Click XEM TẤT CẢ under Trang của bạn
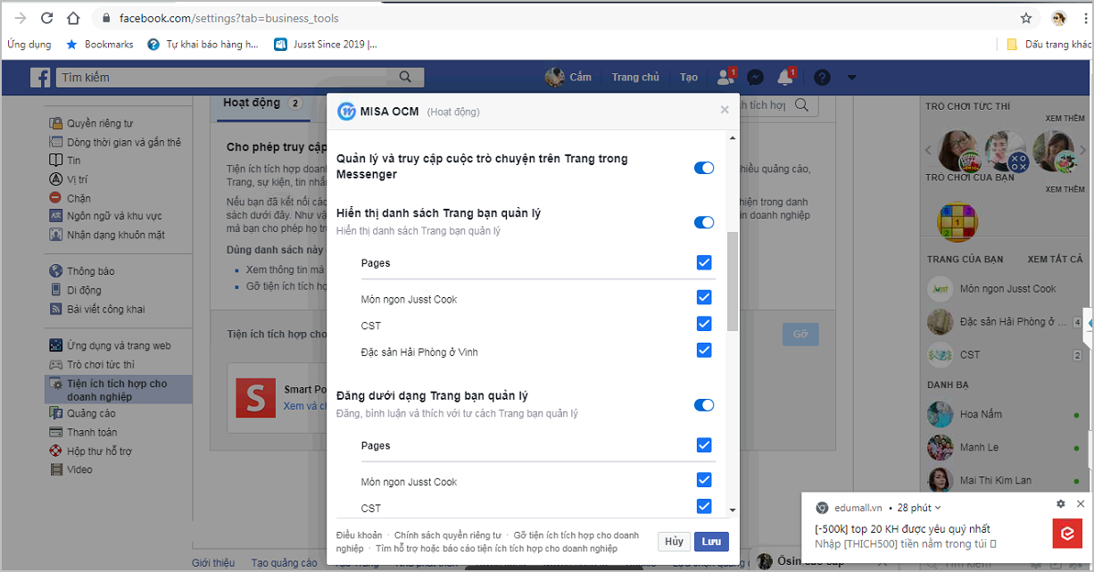Viewport: 1094px width, 572px height. coord(1055,260)
